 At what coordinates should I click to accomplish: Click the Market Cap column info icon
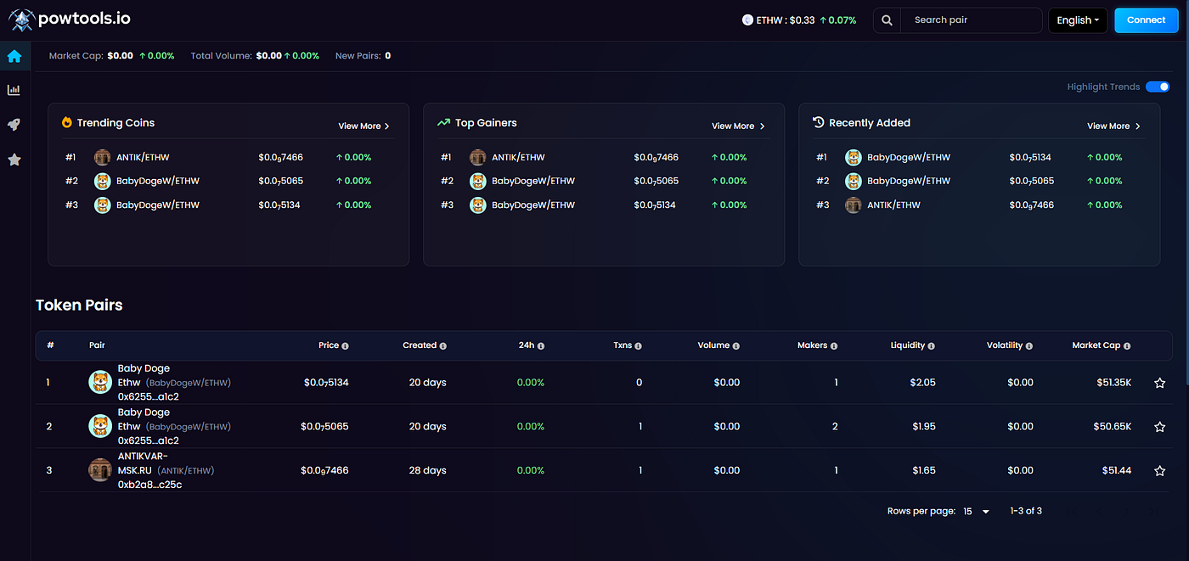click(1127, 346)
